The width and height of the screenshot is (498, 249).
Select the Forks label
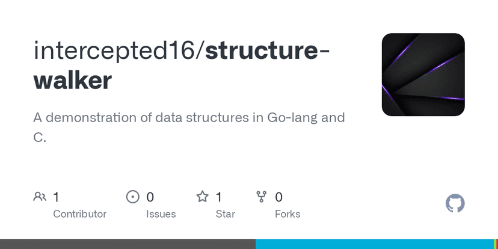point(287,214)
